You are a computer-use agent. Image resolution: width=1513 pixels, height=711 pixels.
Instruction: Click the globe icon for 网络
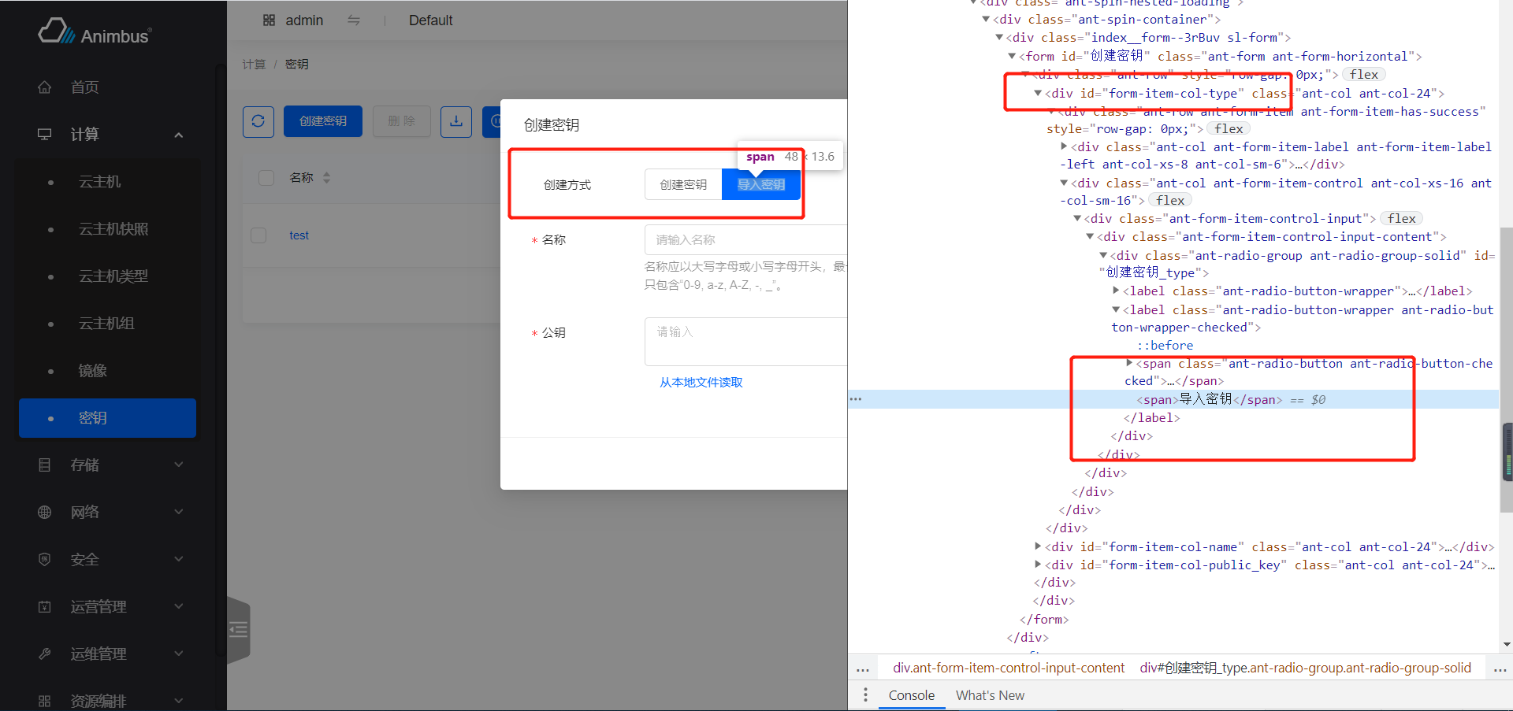(x=45, y=513)
